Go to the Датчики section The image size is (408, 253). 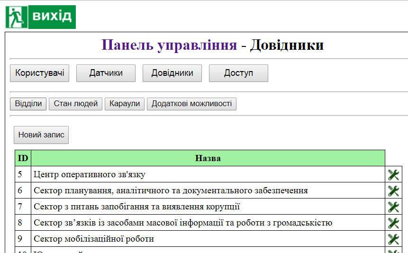(106, 73)
